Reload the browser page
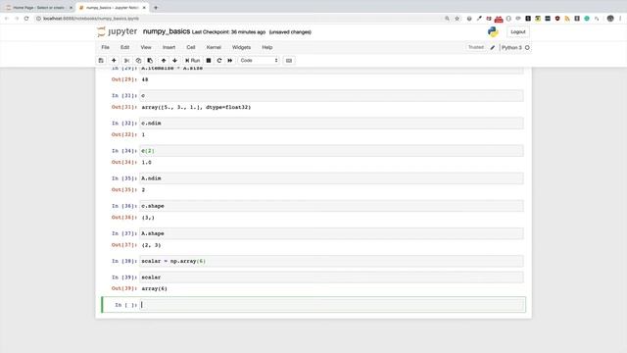 coord(26,19)
